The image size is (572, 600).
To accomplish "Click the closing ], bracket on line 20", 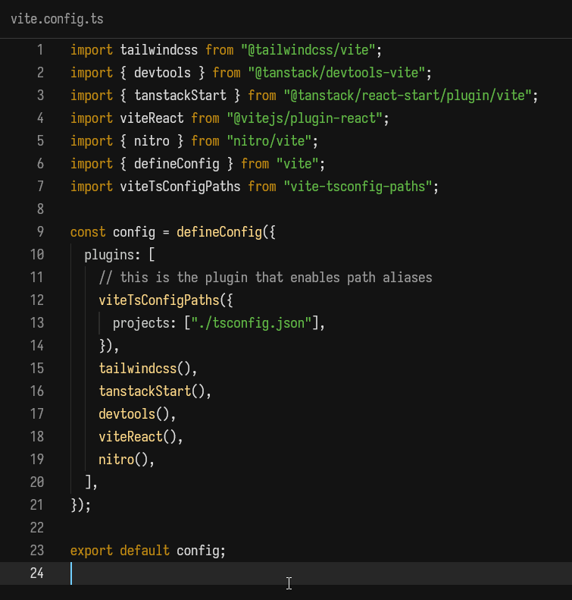I will (92, 482).
